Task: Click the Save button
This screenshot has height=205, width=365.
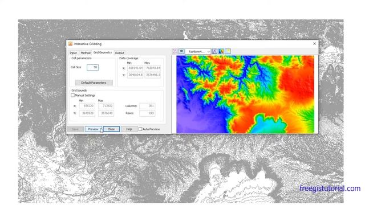Action: tap(75, 129)
